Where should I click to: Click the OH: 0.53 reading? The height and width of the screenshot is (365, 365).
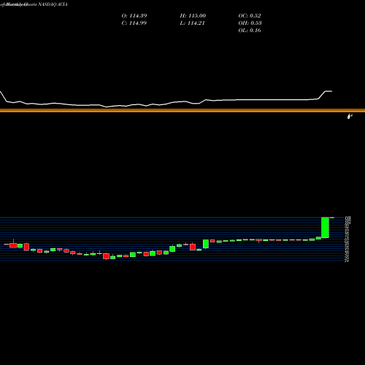click(x=250, y=23)
